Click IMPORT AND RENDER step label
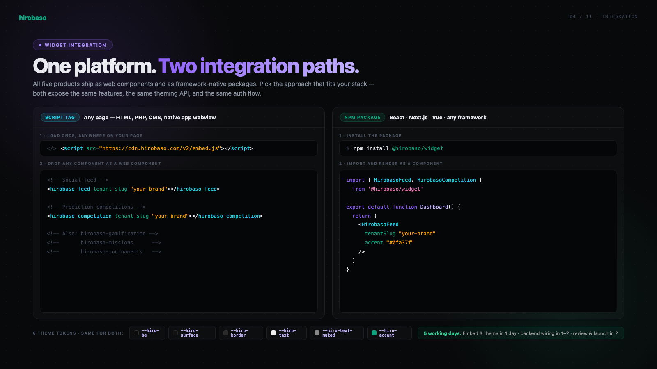Screen dimensions: 657x369 click(x=391, y=164)
